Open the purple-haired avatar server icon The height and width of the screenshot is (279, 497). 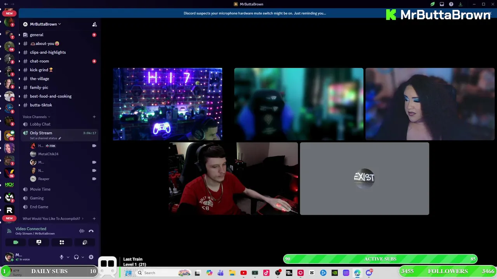click(9, 148)
